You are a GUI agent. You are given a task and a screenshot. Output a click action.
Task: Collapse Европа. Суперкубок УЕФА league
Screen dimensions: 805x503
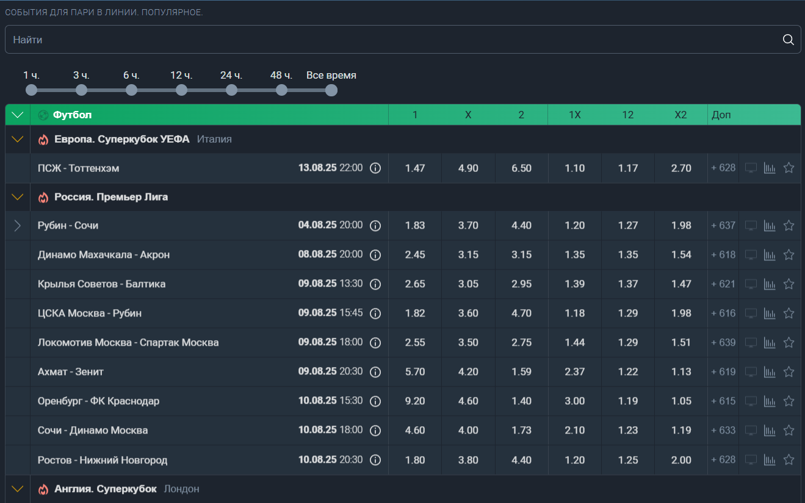tap(17, 140)
